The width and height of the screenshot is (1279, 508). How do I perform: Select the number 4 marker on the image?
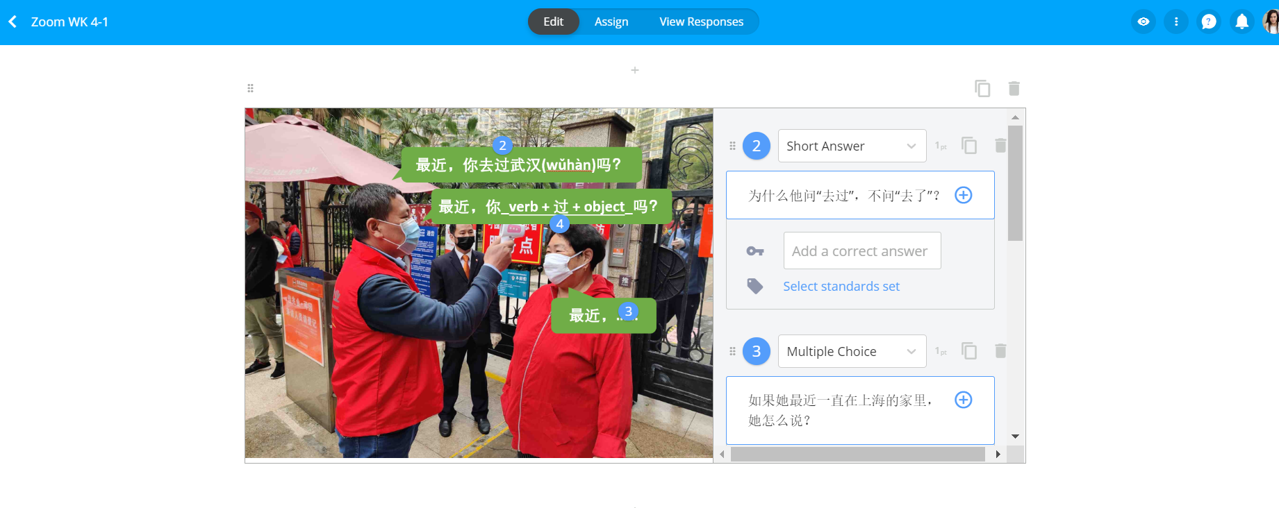pos(559,224)
